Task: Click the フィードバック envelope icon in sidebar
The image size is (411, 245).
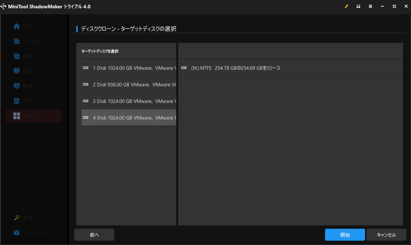Action: tap(17, 233)
